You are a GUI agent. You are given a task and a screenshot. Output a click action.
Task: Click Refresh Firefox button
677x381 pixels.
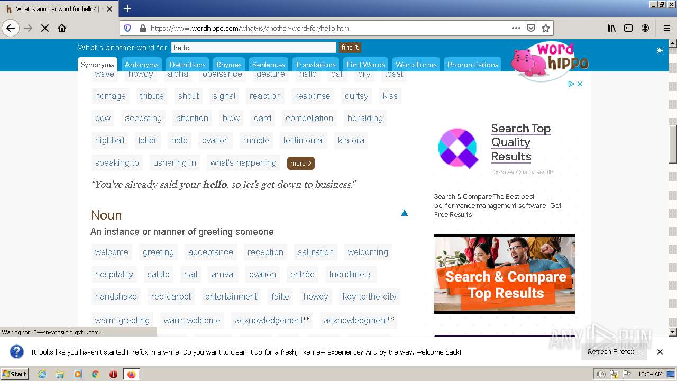[614, 352]
